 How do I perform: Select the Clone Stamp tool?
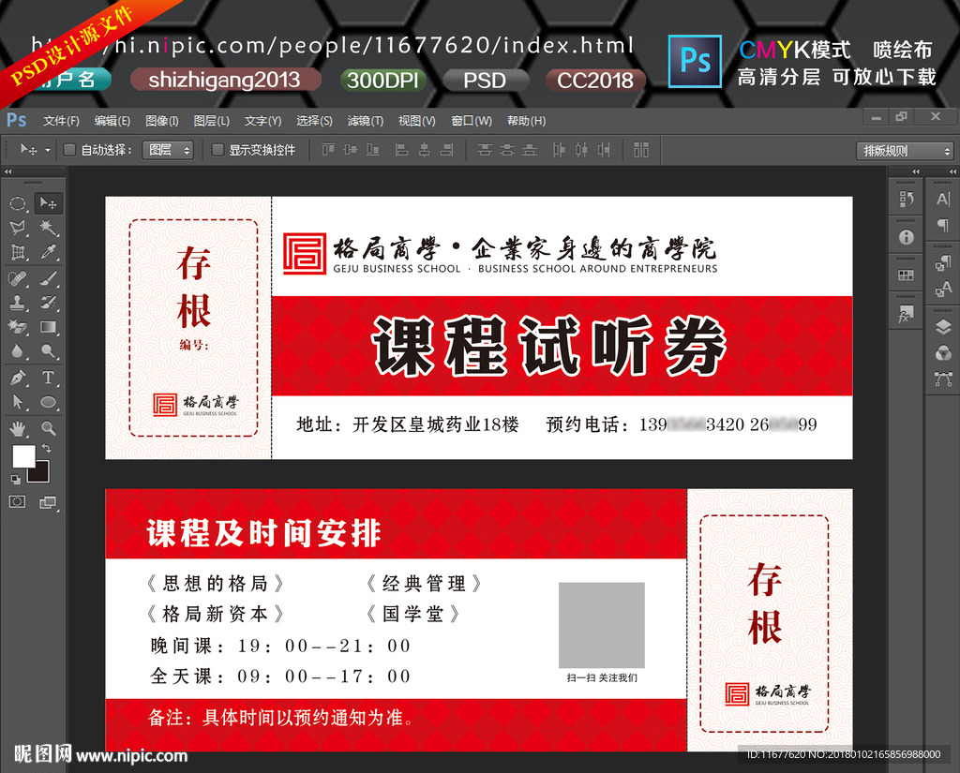[x=18, y=303]
